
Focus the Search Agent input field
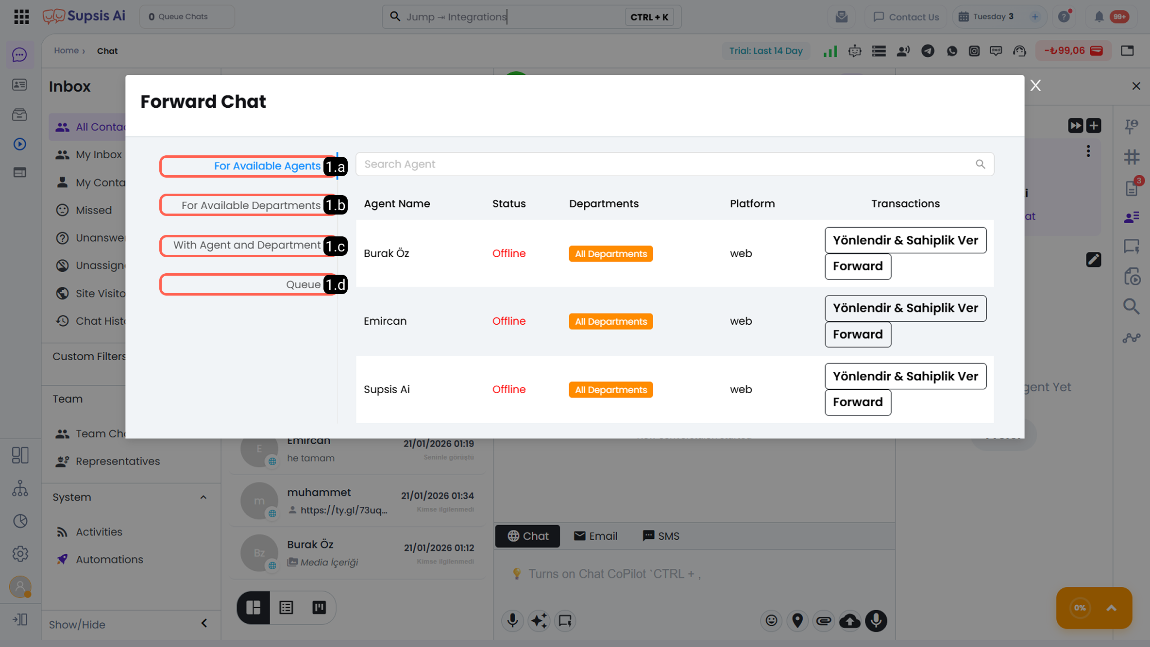coord(675,164)
